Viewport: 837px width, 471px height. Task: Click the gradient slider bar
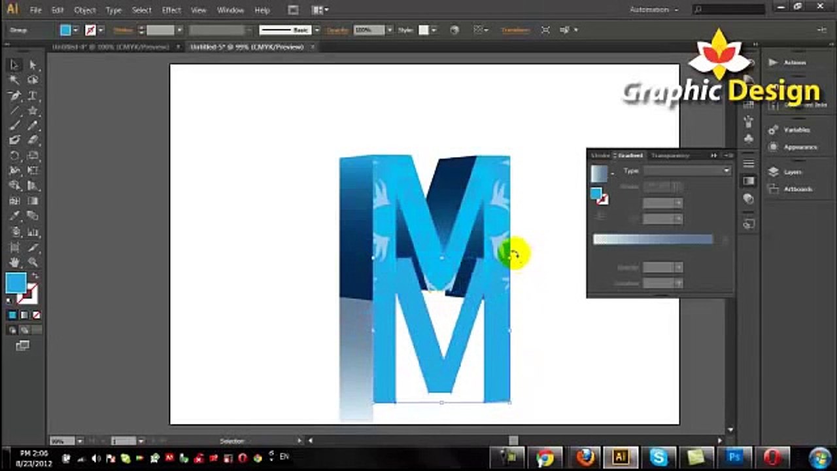click(653, 239)
